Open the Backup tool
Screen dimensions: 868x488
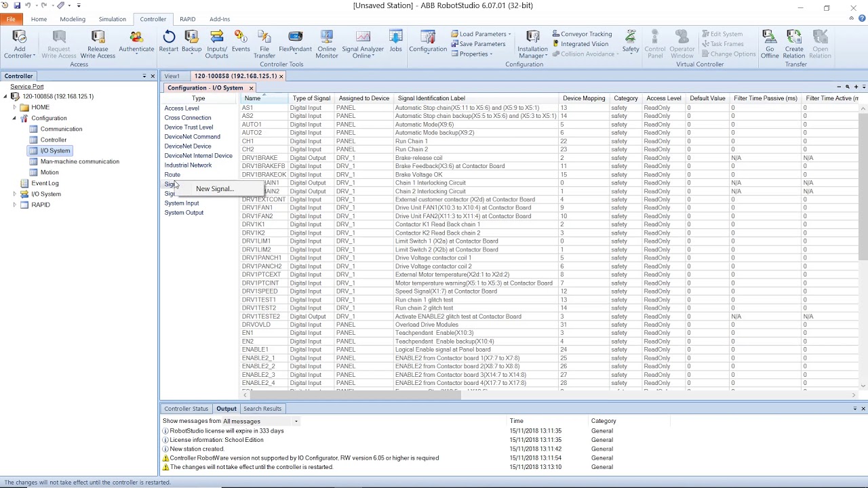point(191,41)
